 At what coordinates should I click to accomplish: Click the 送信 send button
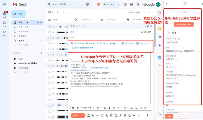point(76,115)
